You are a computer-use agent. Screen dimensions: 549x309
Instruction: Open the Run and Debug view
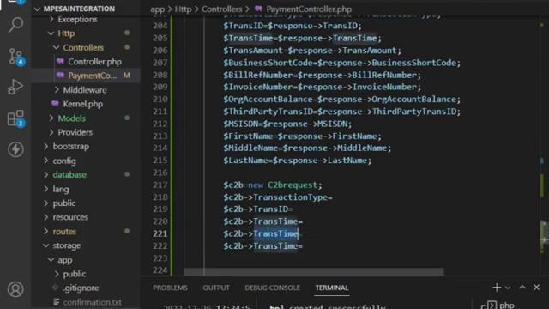click(15, 87)
